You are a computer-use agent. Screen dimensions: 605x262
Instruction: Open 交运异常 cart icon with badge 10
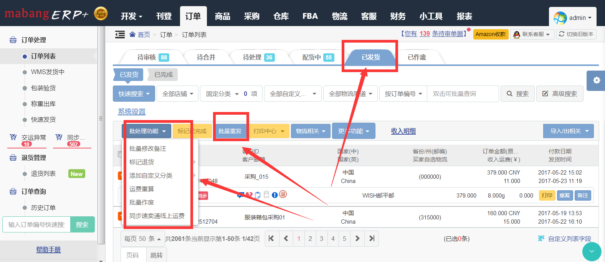pyautogui.click(x=13, y=137)
